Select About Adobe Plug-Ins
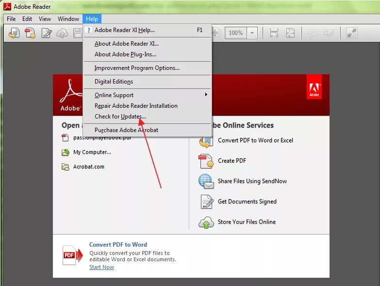Screen dimensions: 380x286 [148, 54]
